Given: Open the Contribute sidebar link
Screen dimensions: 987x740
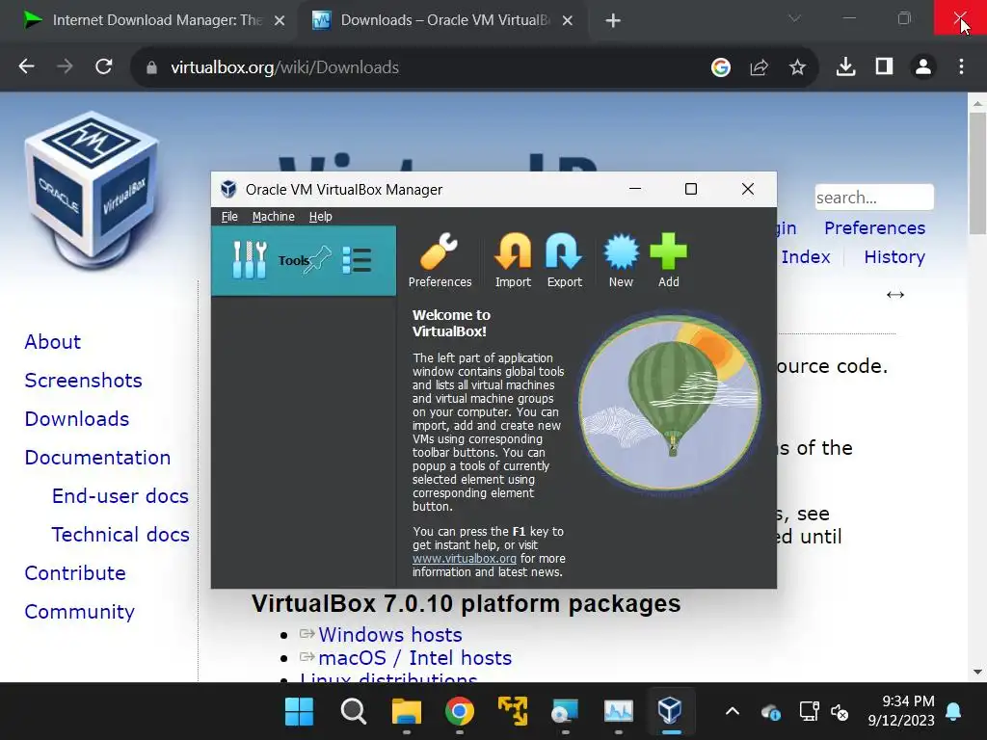Looking at the screenshot, I should [x=75, y=572].
